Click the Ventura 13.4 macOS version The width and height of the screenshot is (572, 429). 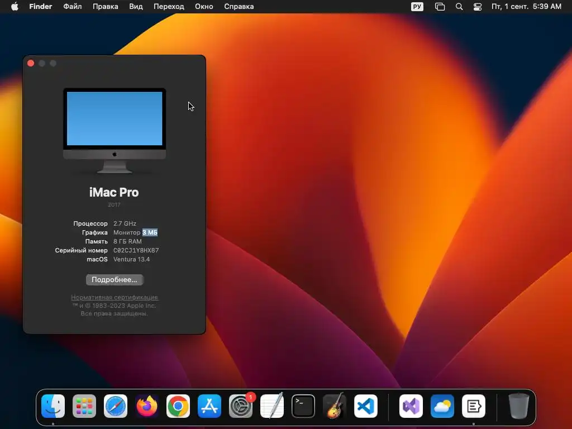tap(131, 259)
